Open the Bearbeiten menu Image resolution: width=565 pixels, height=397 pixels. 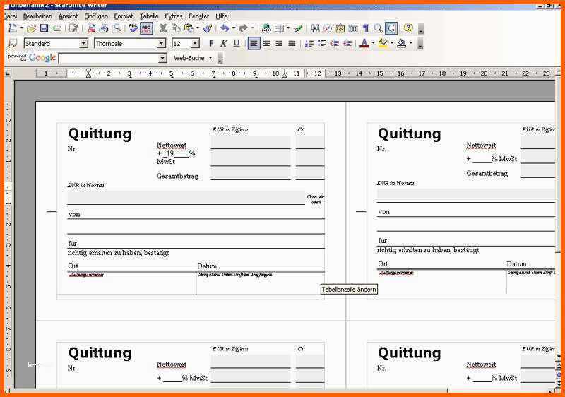[x=37, y=16]
